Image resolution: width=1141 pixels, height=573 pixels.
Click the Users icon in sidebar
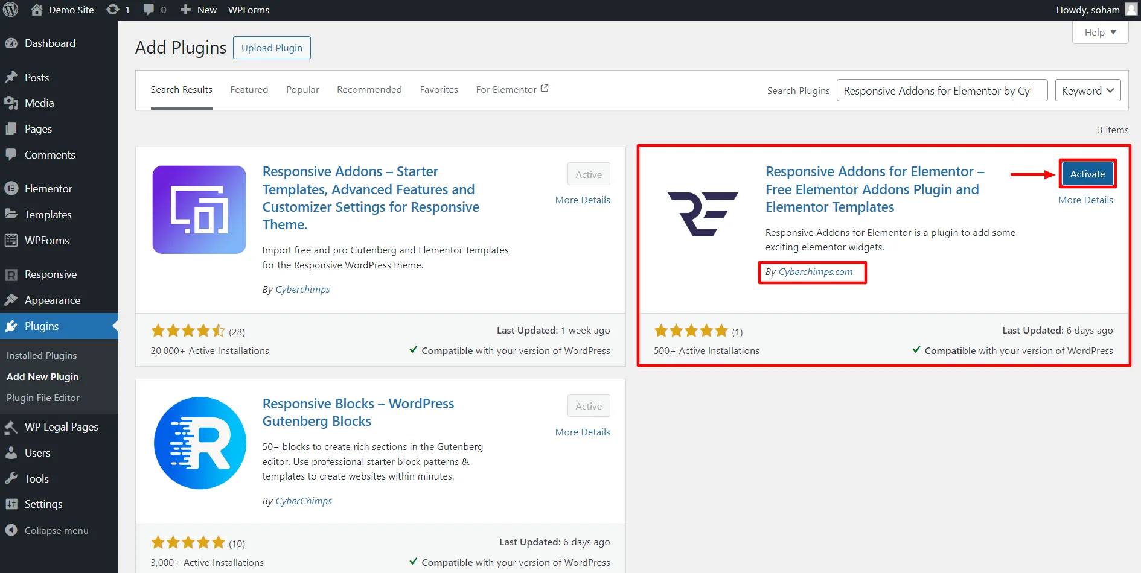click(11, 453)
